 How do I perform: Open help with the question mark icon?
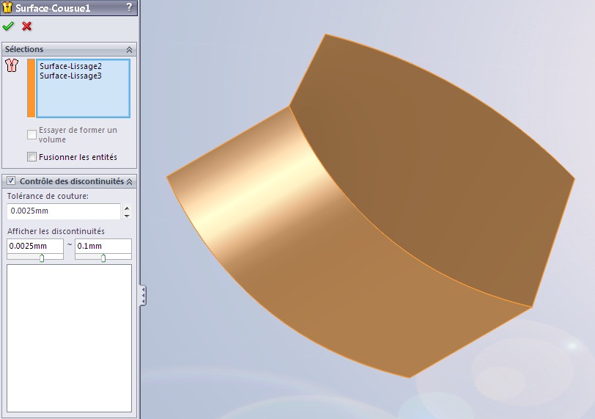pos(129,7)
